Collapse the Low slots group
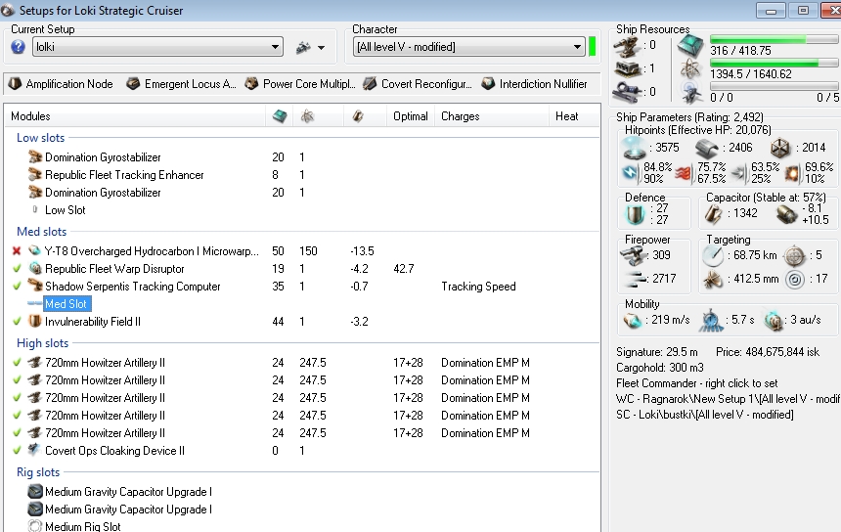The image size is (841, 532). pos(40,138)
